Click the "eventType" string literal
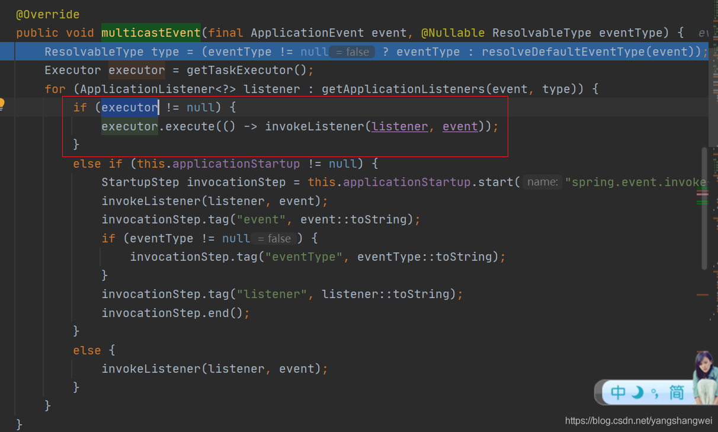Viewport: 718px width, 432px height. pos(304,257)
